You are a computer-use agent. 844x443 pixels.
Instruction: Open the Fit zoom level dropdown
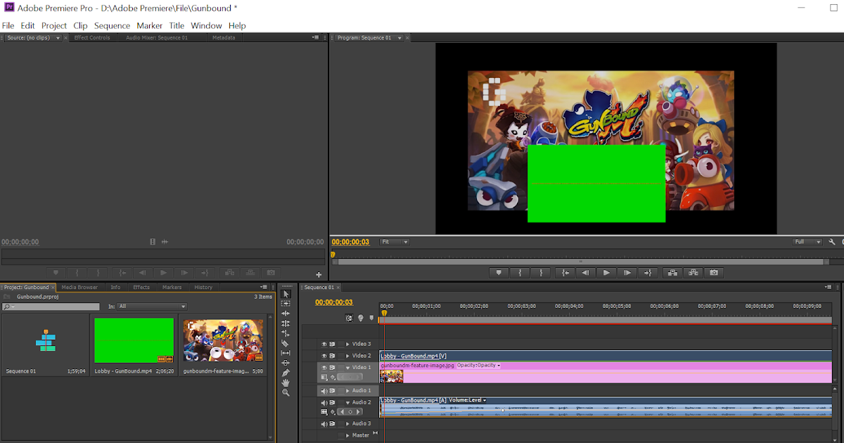pyautogui.click(x=394, y=242)
